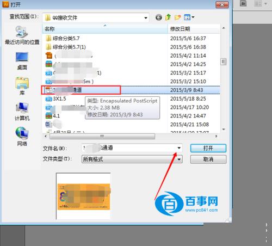The height and width of the screenshot is (246, 272).
Task: Click the file dated 2015/3/2 15:17
Action: (73, 73)
